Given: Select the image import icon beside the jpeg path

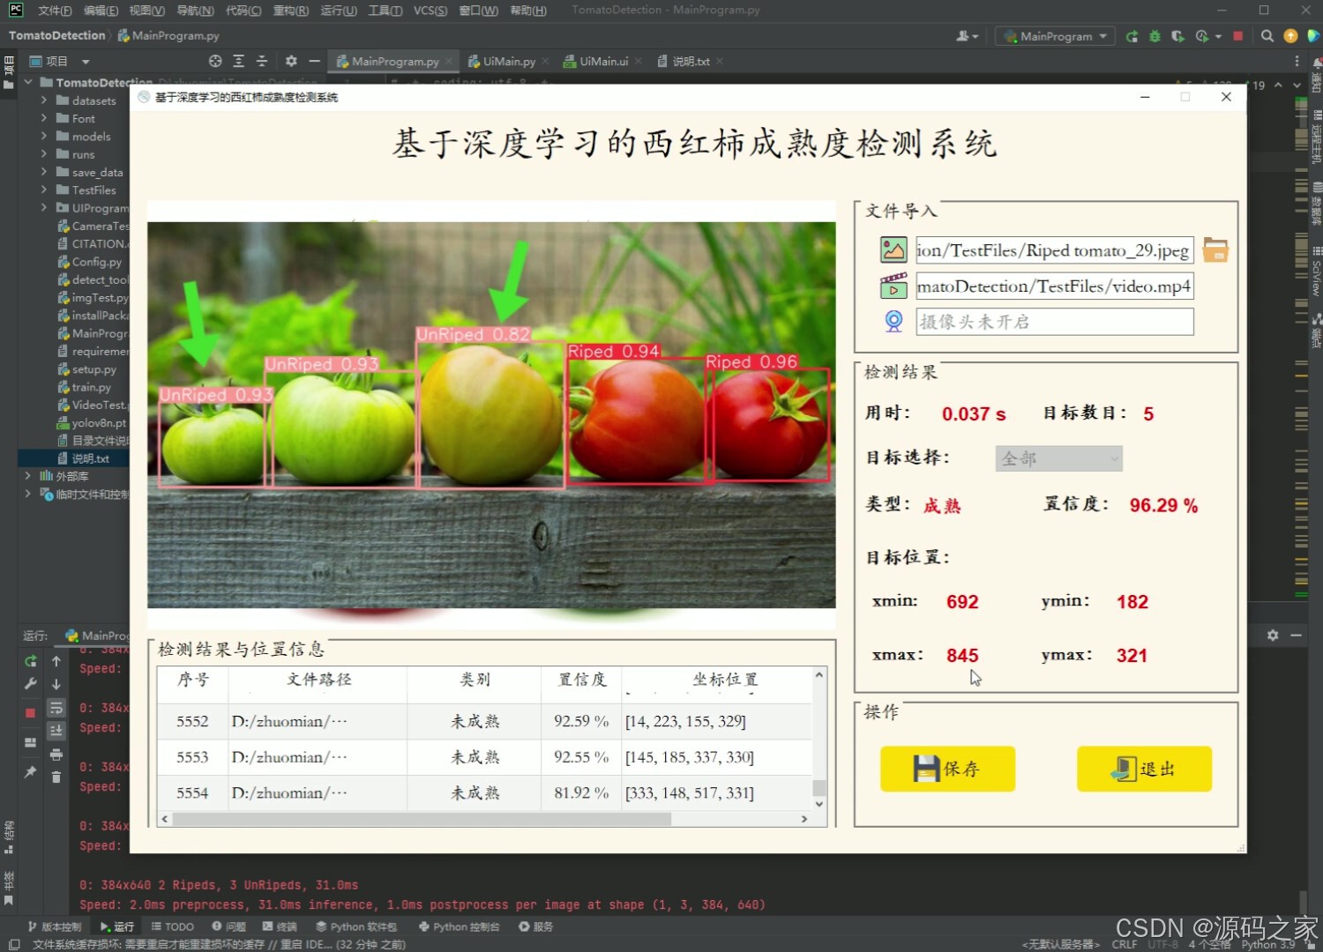Looking at the screenshot, I should tap(893, 249).
